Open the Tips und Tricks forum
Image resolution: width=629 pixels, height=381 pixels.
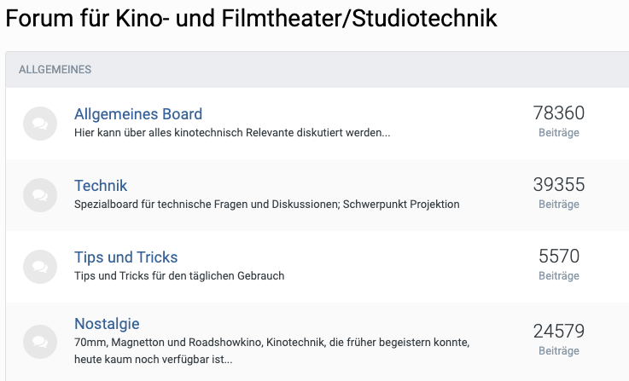pos(126,257)
